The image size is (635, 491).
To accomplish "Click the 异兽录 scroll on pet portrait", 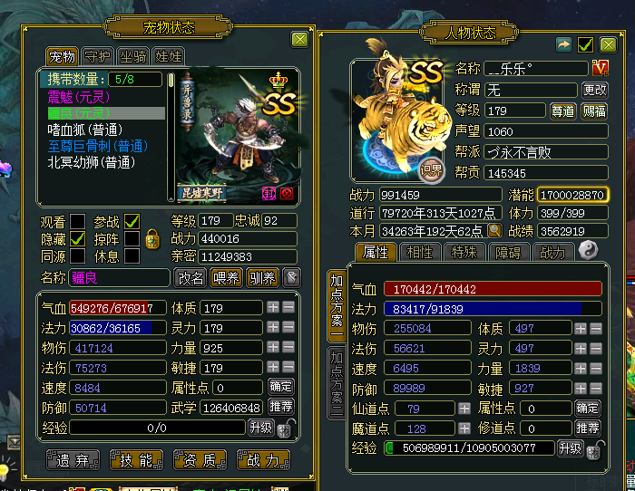I will coord(187,102).
